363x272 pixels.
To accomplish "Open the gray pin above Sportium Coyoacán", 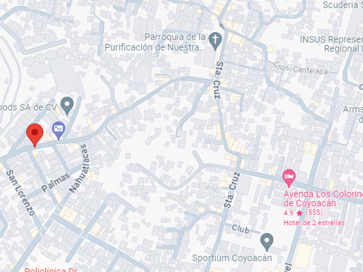I will pyautogui.click(x=267, y=242).
